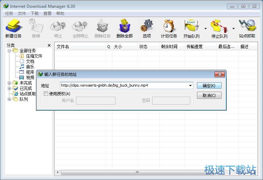Open the dropdown arrow next to 开始队列
This screenshot has height=180, width=263.
(205, 29)
